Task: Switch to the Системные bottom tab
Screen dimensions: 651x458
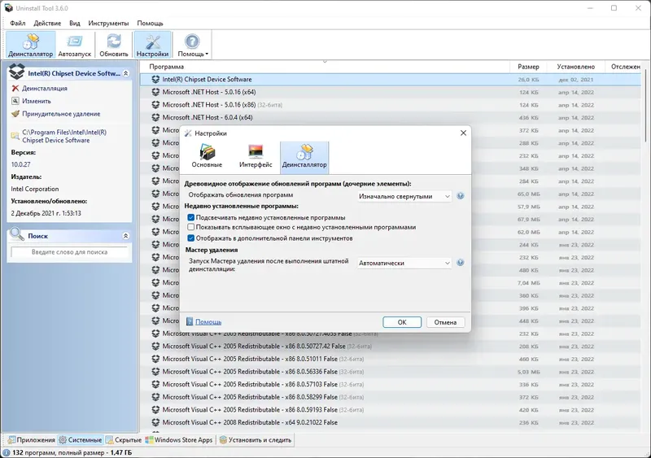Action: pyautogui.click(x=81, y=440)
